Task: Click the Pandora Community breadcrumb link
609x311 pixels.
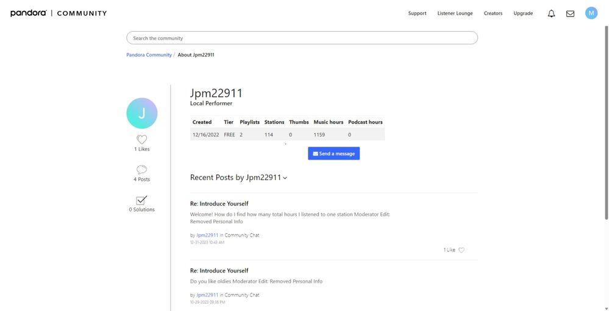Action: click(x=149, y=55)
